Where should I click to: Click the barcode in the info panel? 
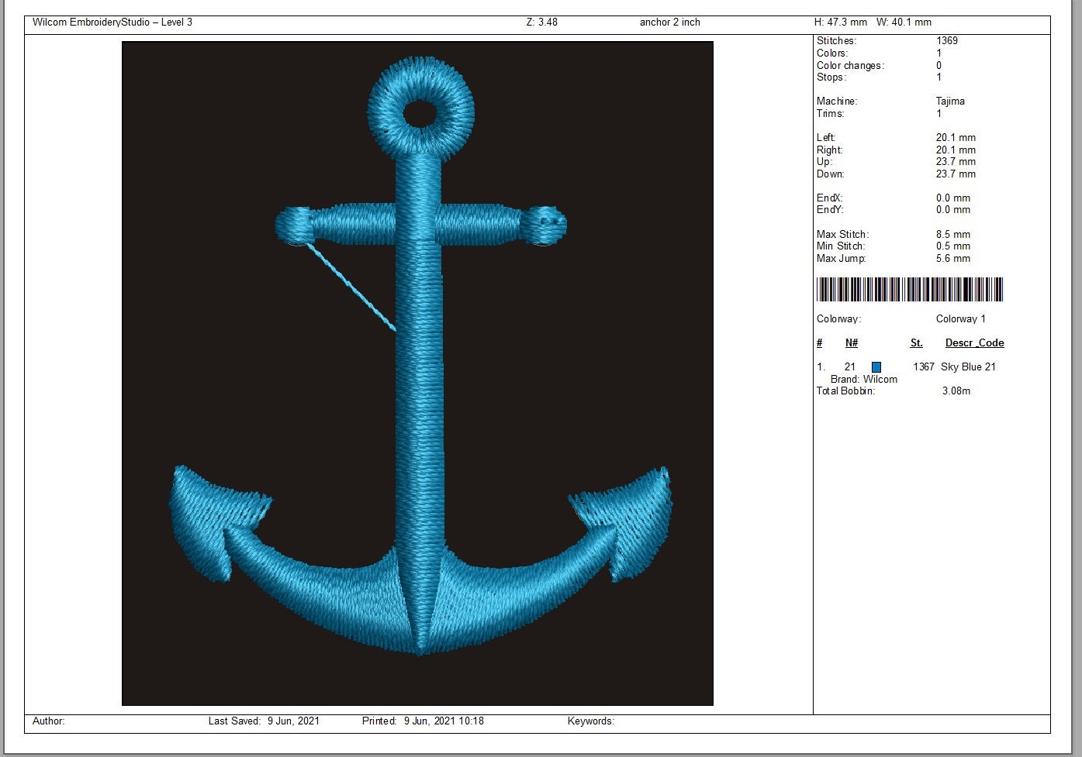910,289
